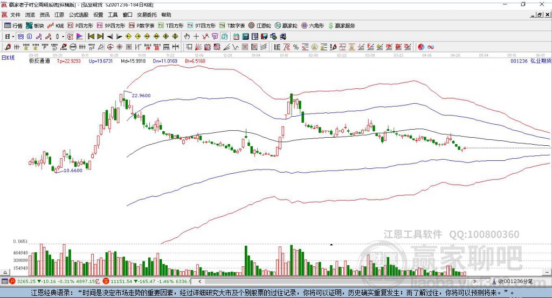Select the hand pan tool
This screenshot has height=298, width=552.
click(187, 37)
